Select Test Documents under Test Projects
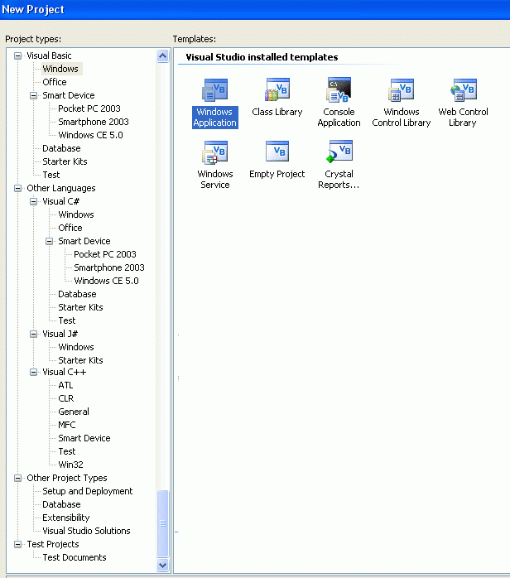 (74, 557)
